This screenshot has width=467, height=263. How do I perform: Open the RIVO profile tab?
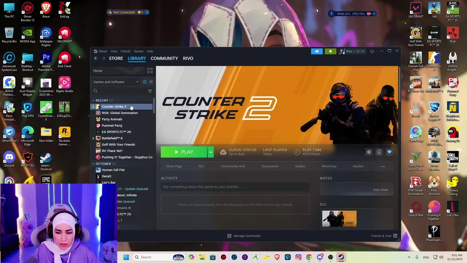click(x=188, y=58)
